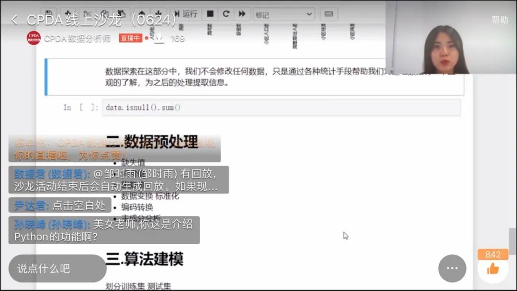This screenshot has height=291, width=517.
Task: Tap the 直播中 live status badge
Action: click(x=131, y=38)
